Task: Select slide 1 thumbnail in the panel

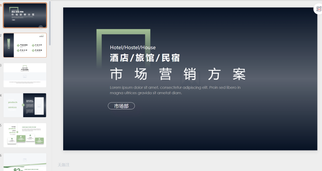Action: point(25,15)
